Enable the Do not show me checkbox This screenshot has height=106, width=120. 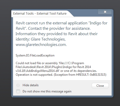(x=18, y=91)
